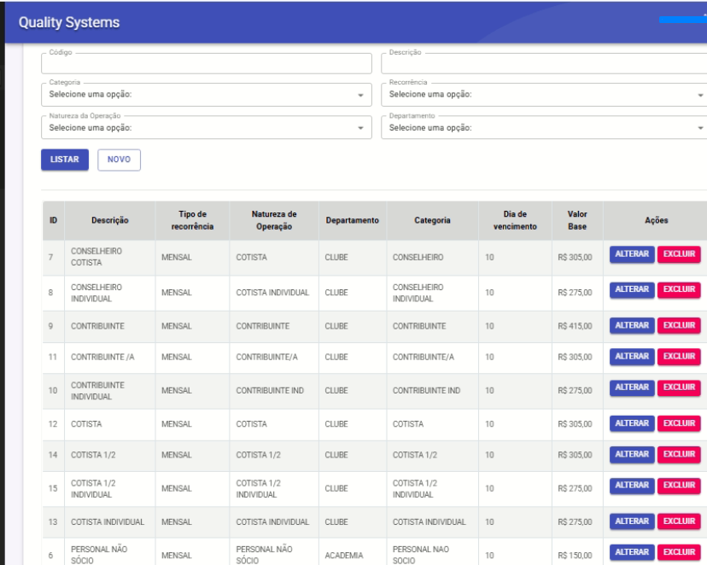The width and height of the screenshot is (707, 565).
Task: Open the Categoria dropdown
Action: pyautogui.click(x=206, y=94)
